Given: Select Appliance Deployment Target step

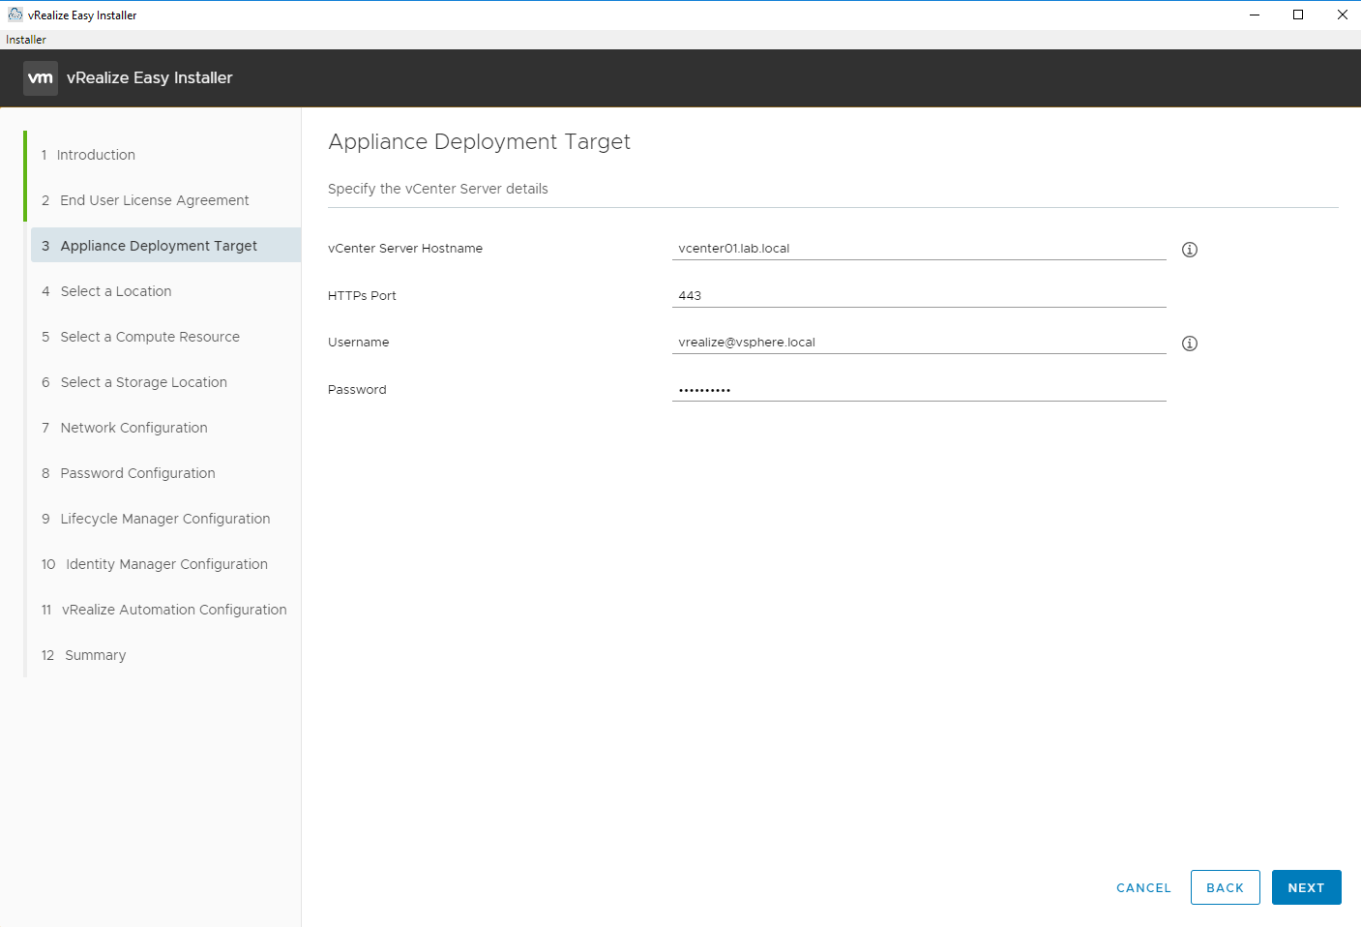Looking at the screenshot, I should (165, 245).
